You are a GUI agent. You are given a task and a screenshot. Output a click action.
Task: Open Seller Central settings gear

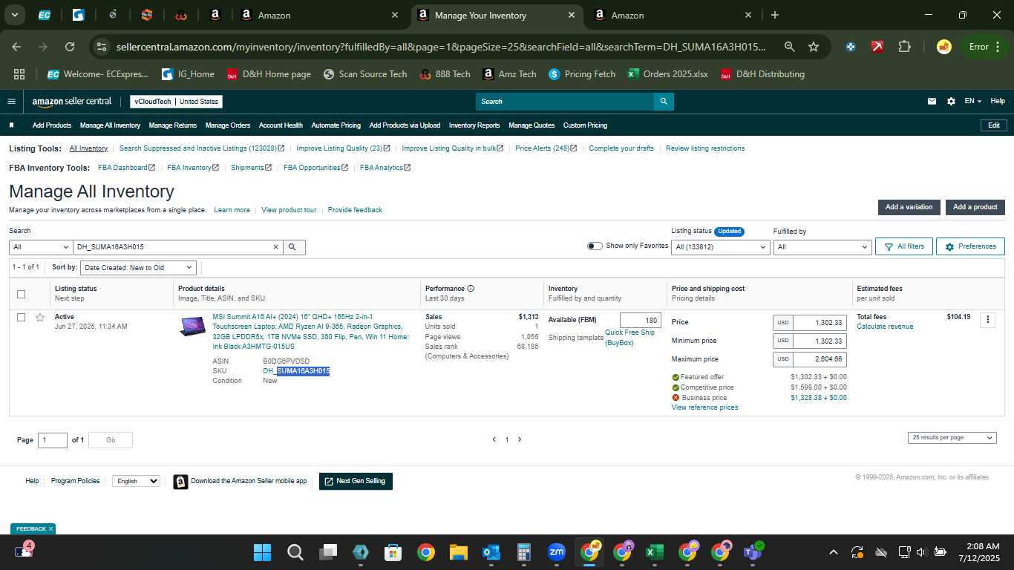[951, 102]
